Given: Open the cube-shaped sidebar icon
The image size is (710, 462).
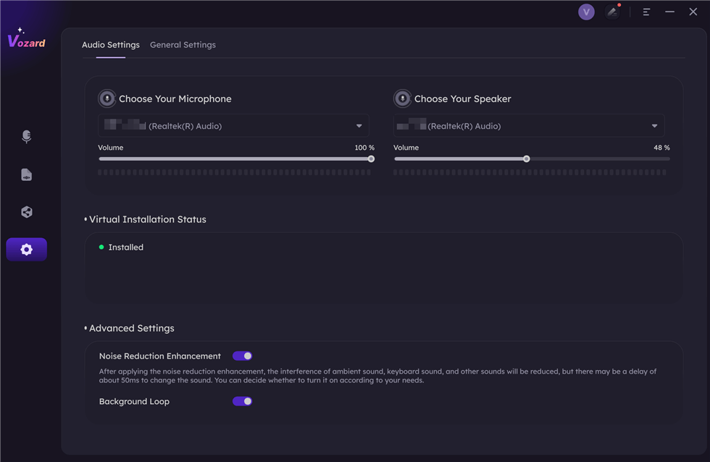Looking at the screenshot, I should [27, 212].
